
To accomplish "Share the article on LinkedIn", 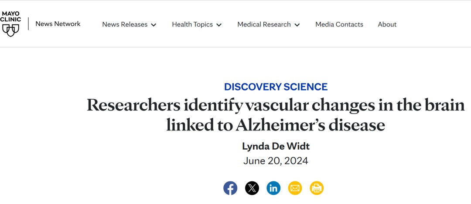I will (273, 188).
